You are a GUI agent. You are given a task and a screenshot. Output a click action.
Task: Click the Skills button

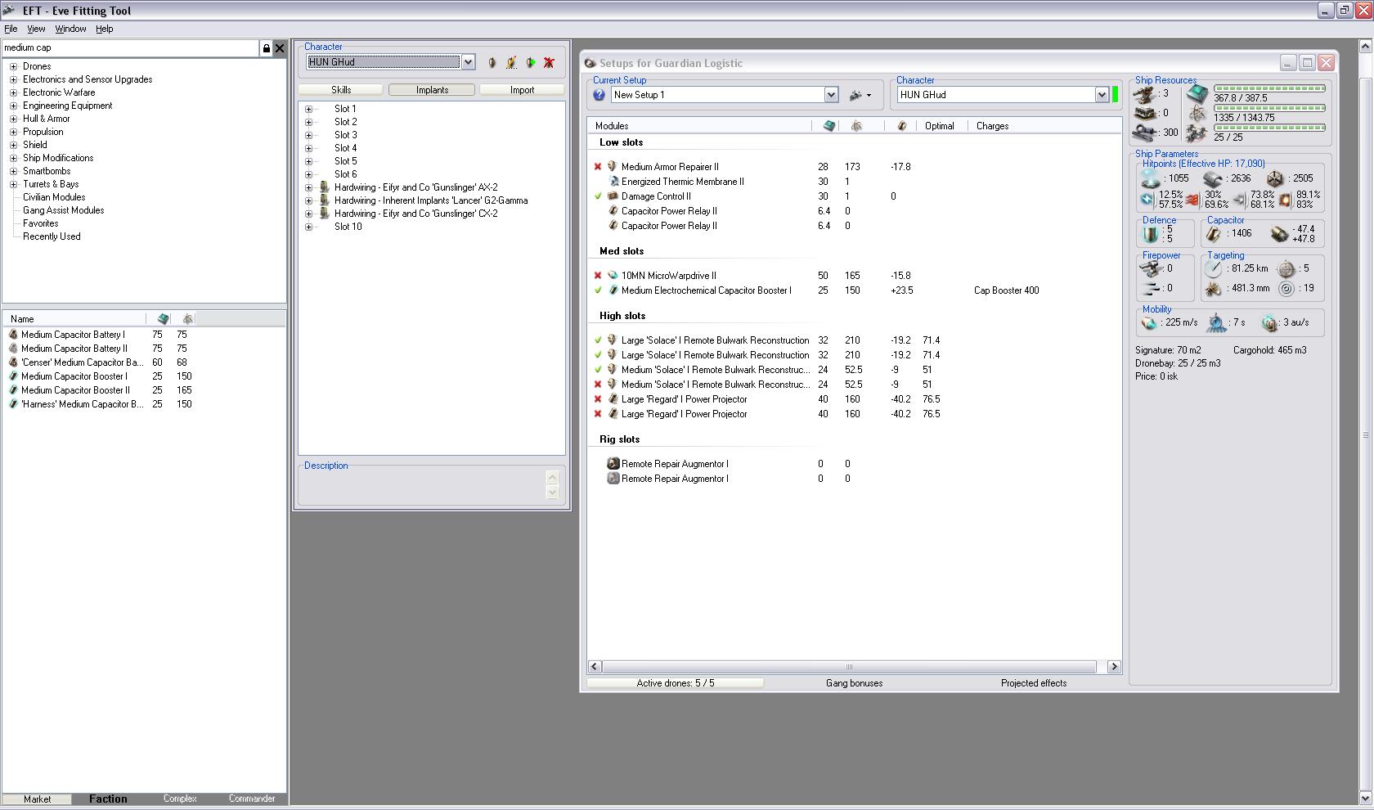(341, 90)
